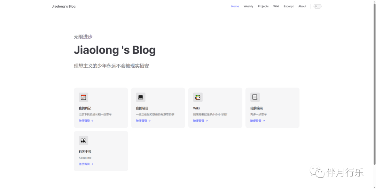Click the Jiaolong 's Blog site title in the navbar
The width and height of the screenshot is (376, 189).
coord(64,7)
